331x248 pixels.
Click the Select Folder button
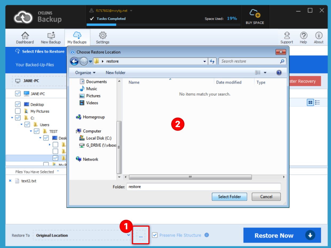pos(229,197)
